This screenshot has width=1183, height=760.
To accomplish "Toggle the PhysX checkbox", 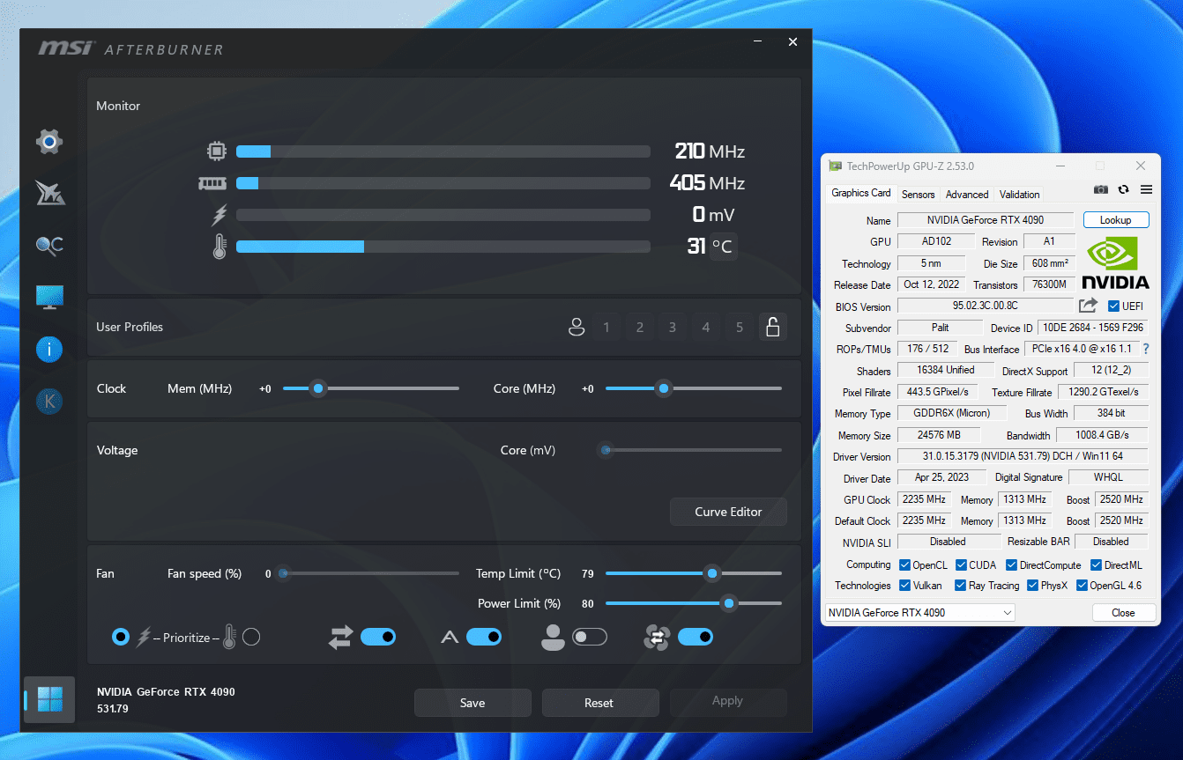I will (1033, 586).
